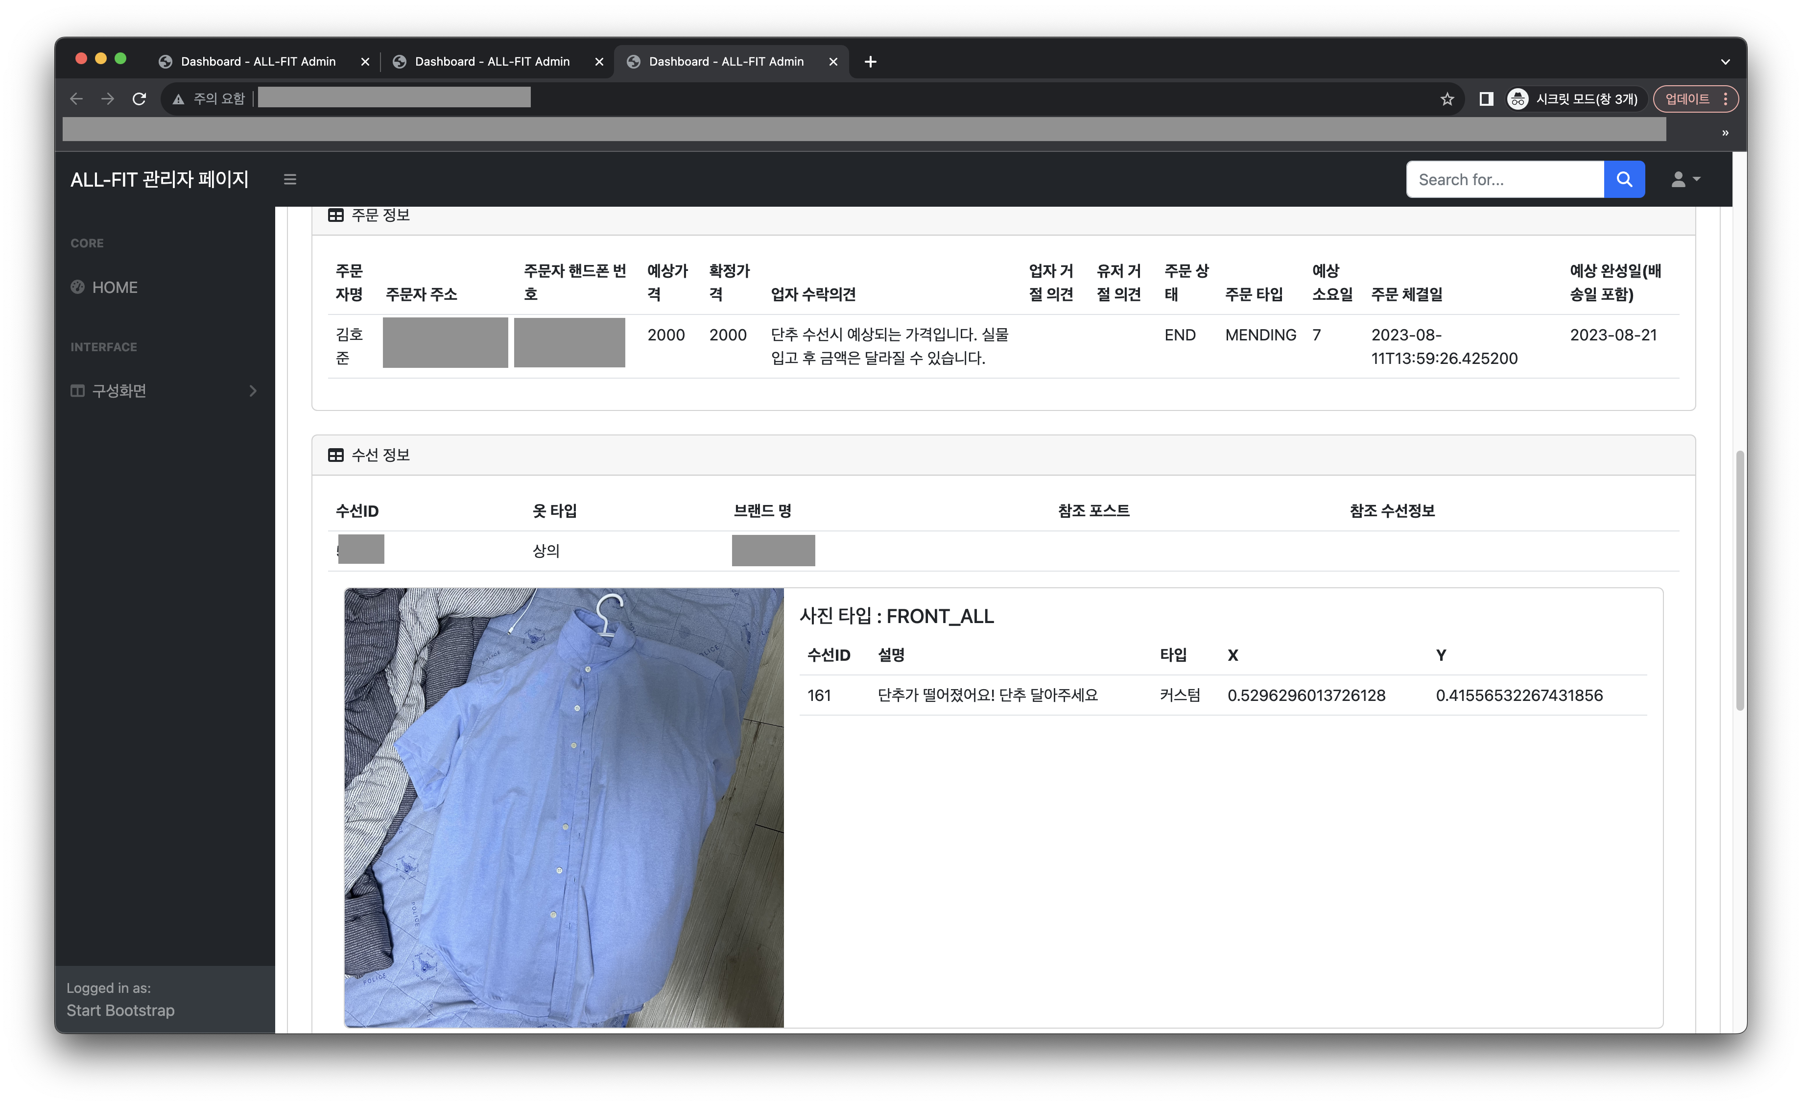Open the browser side panel icon
Screen dimensions: 1802x1106
coord(1485,99)
